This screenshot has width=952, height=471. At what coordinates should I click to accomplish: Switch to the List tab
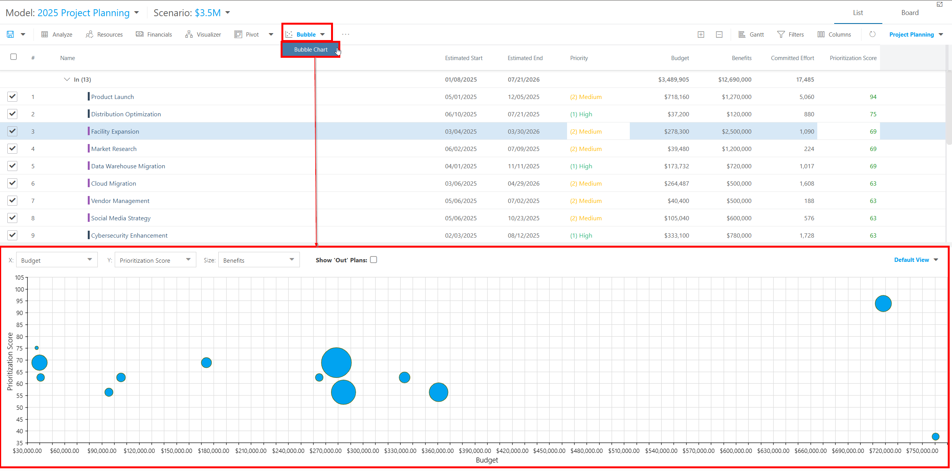[858, 13]
